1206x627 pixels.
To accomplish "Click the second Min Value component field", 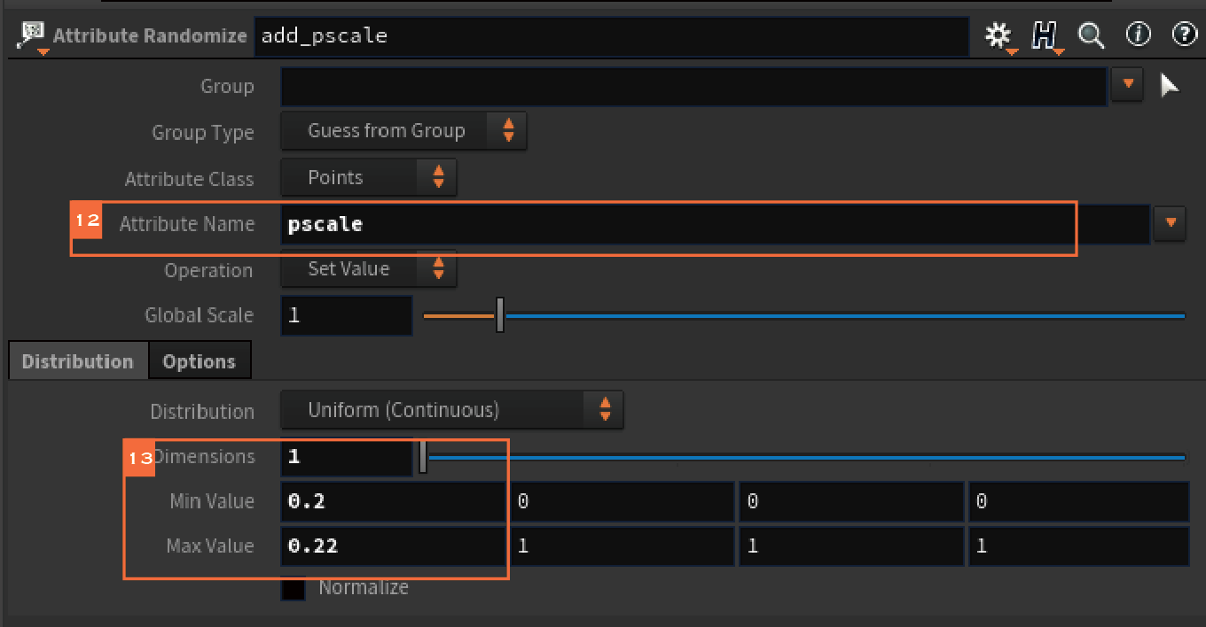I will tap(623, 502).
